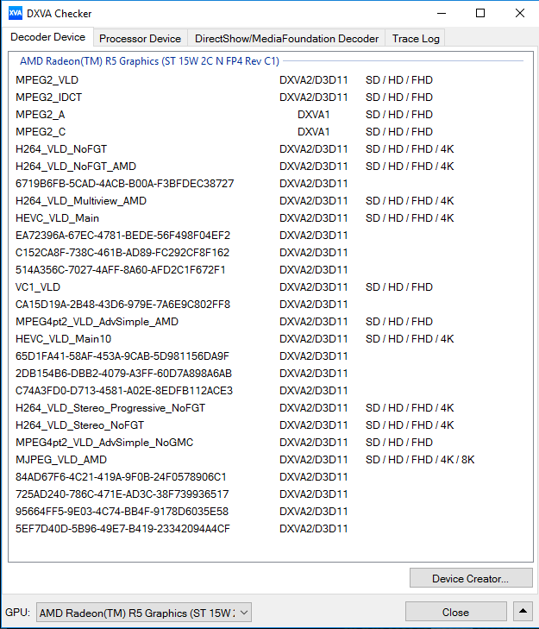Maximize the DXVA Checker window
The image size is (539, 629).
480,13
